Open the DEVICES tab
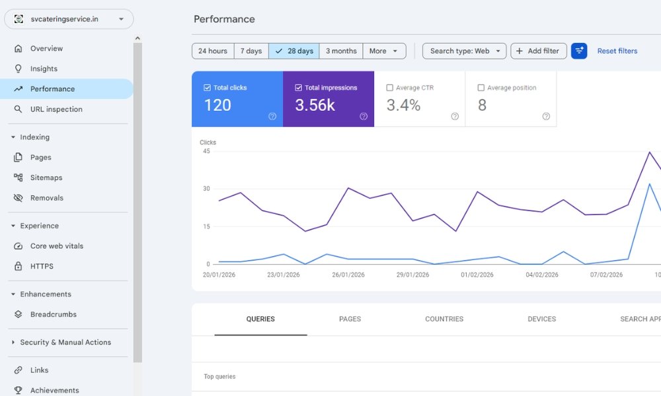This screenshot has width=661, height=396. pyautogui.click(x=541, y=319)
